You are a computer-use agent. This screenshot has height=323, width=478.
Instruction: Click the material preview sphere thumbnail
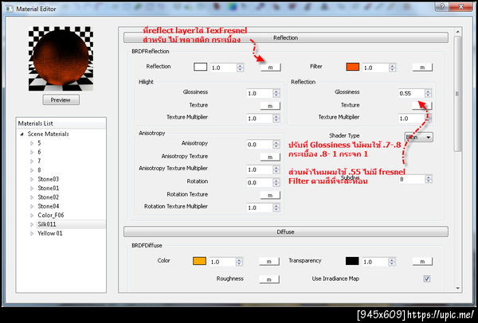(x=61, y=58)
